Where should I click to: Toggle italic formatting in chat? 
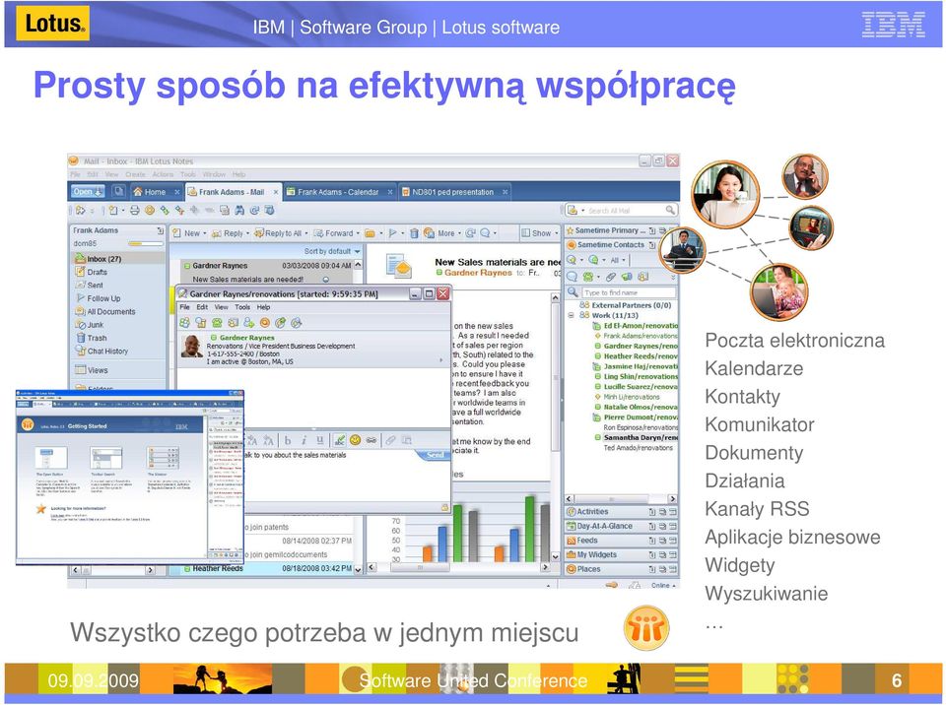(304, 440)
